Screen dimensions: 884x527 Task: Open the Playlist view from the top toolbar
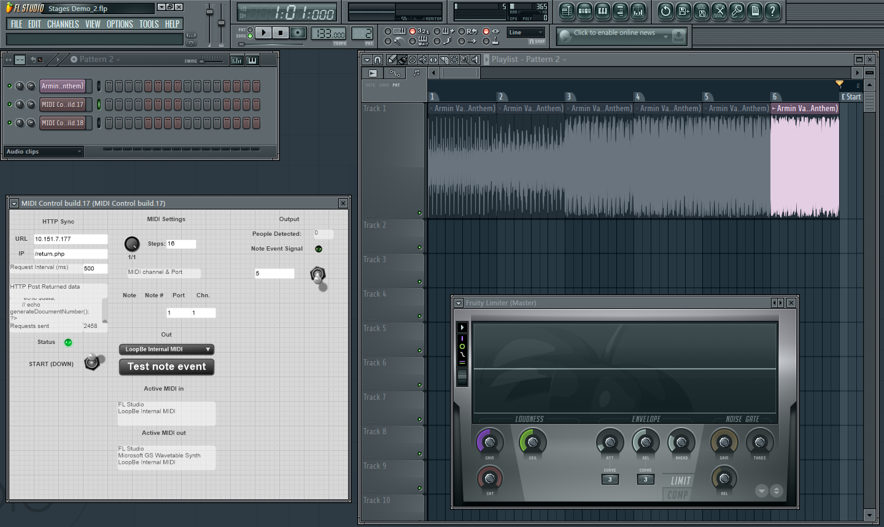point(567,10)
